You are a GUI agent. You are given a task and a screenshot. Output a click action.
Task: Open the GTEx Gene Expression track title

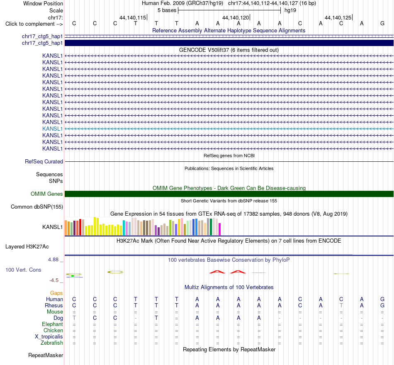[229, 214]
